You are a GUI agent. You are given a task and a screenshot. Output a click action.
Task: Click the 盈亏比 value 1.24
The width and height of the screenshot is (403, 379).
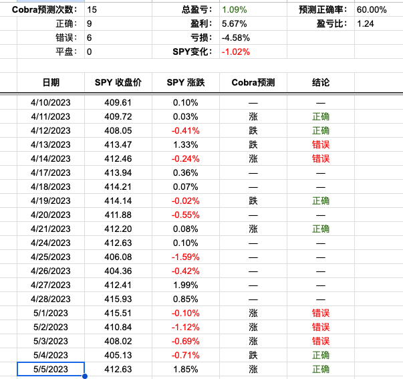point(378,23)
